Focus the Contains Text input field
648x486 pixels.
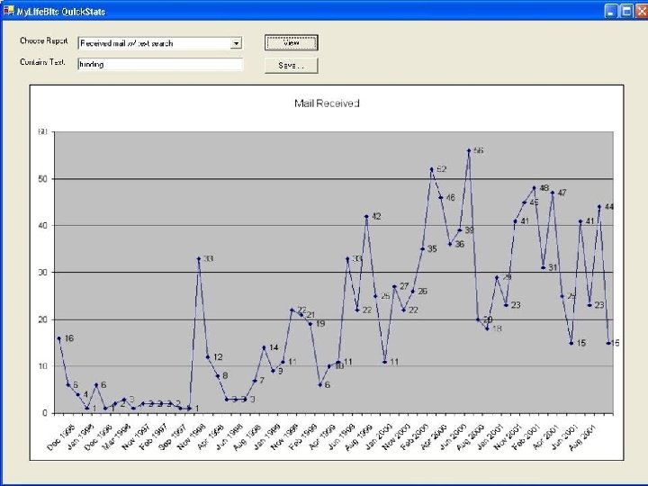[160, 64]
